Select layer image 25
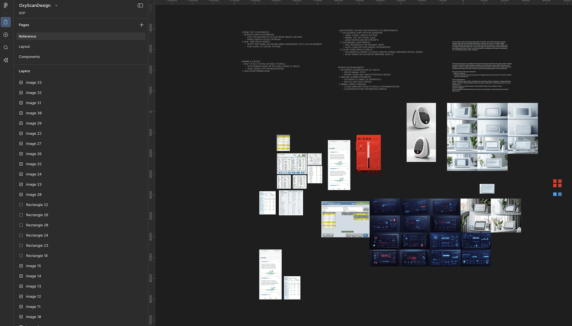572x326 pixels. click(x=81, y=164)
